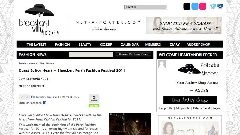Open the Calendar menu item
Image resolution: width=240 pixels, height=135 pixels.
pos(130,44)
